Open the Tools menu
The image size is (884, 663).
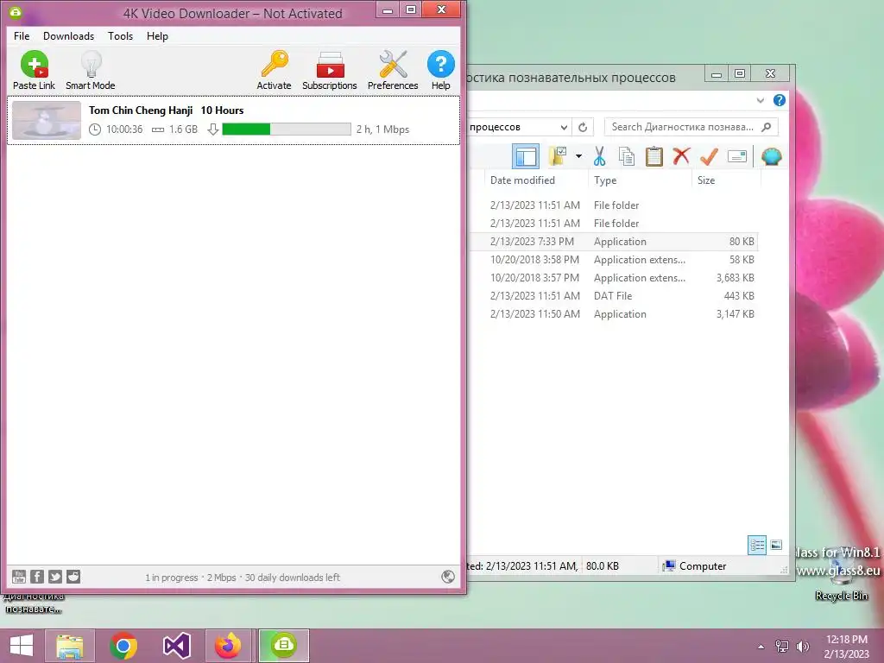click(121, 36)
